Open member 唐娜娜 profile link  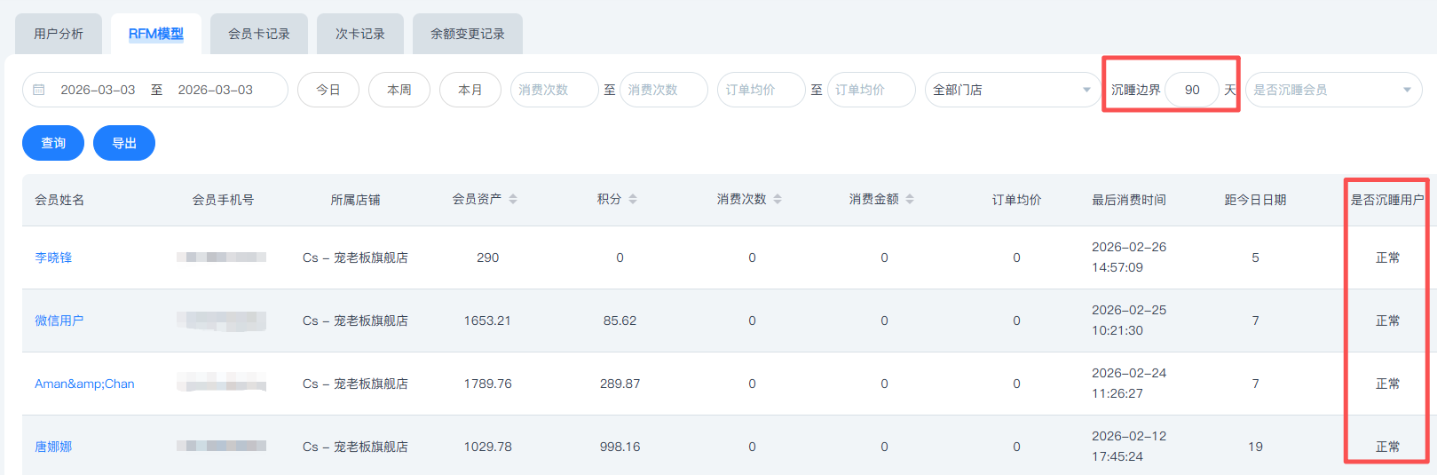pyautogui.click(x=53, y=447)
